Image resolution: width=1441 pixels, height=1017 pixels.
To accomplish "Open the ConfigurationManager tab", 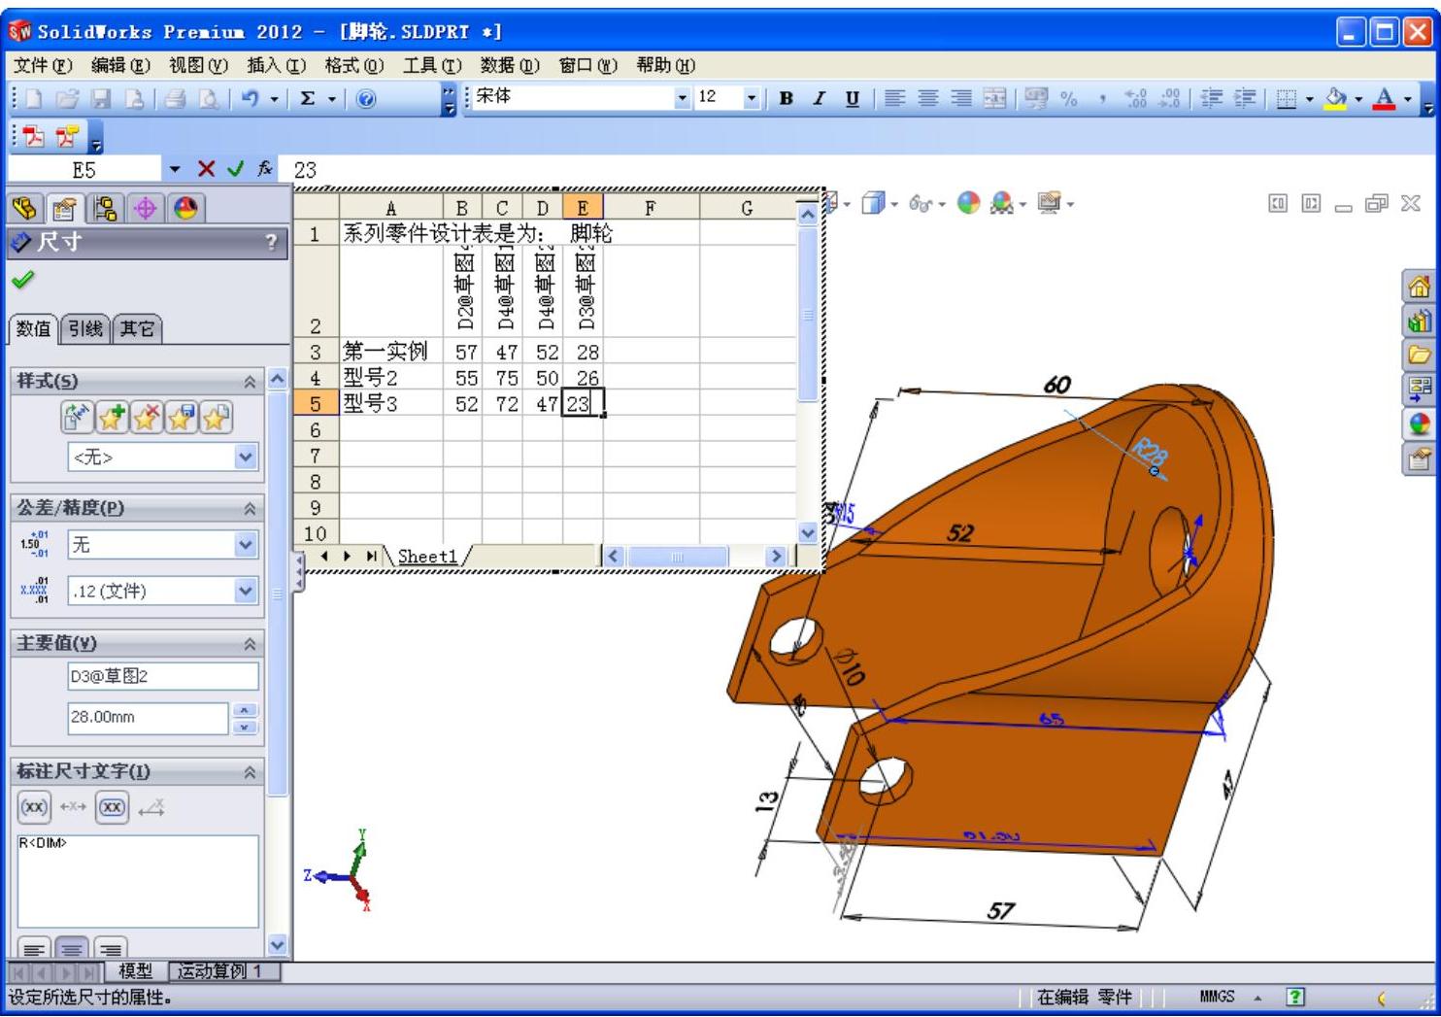I will [x=104, y=208].
